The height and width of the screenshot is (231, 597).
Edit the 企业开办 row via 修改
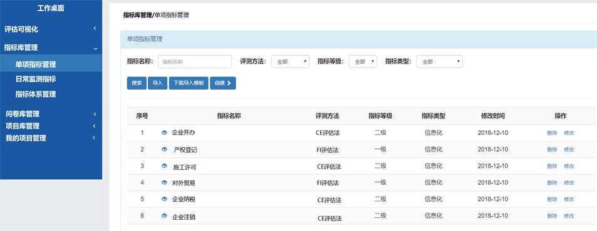point(569,133)
